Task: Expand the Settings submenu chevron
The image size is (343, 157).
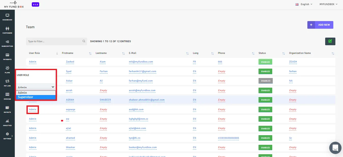Action: 12,136
